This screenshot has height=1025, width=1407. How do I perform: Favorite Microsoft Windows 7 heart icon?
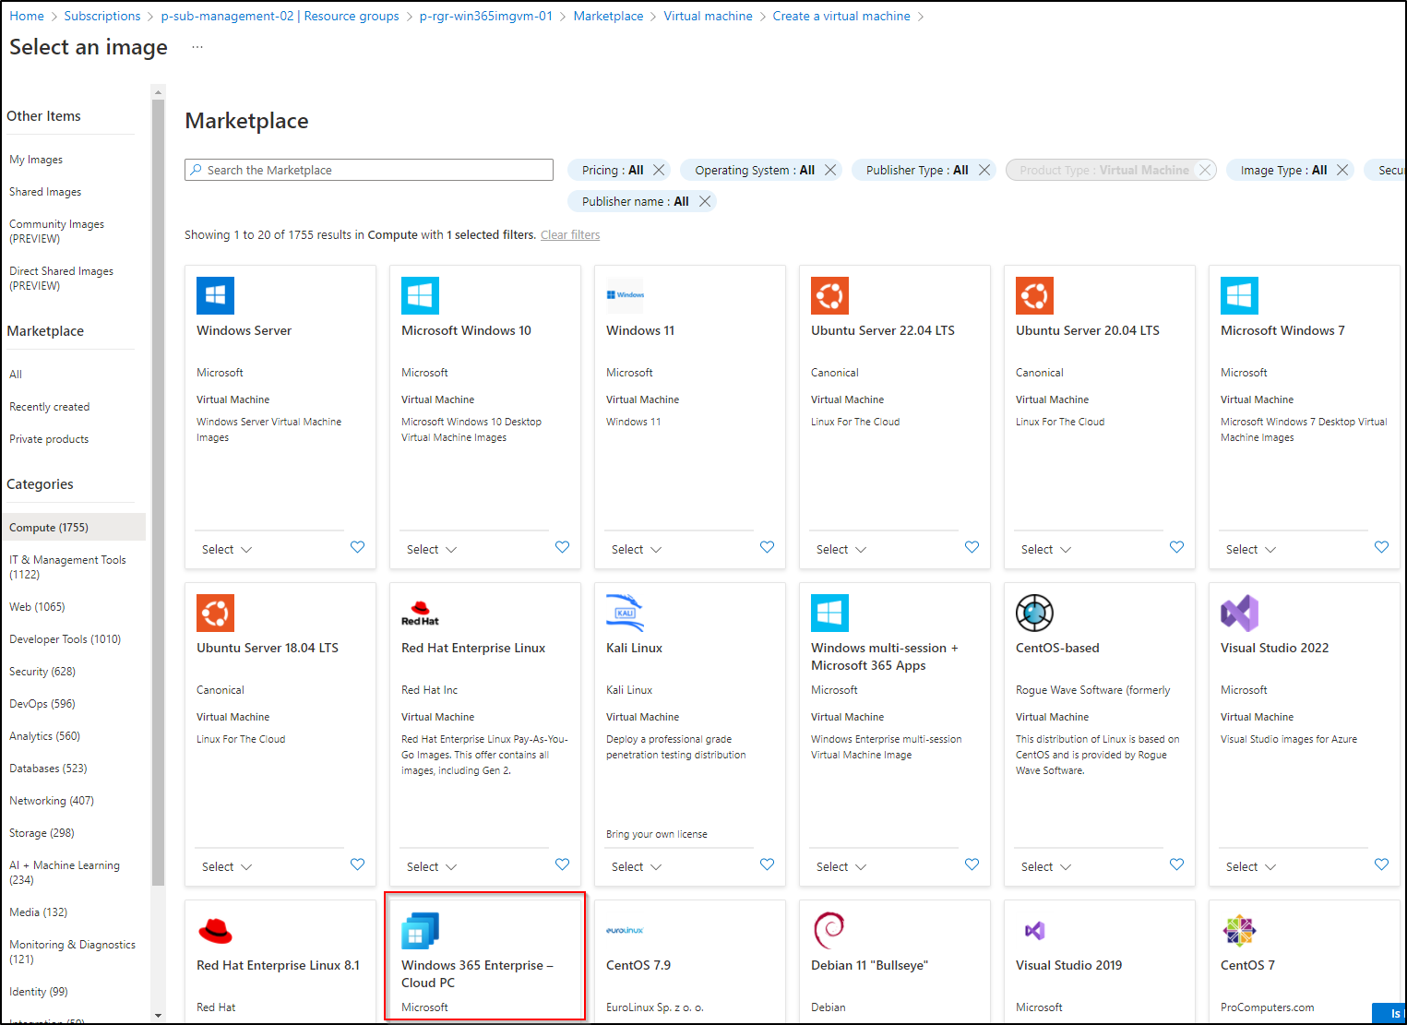pyautogui.click(x=1381, y=547)
